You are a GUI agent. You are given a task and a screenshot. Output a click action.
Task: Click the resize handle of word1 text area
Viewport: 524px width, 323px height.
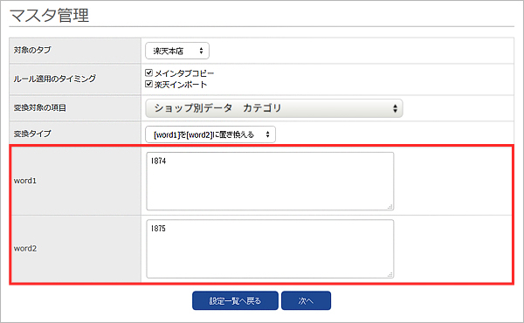pyautogui.click(x=390, y=207)
